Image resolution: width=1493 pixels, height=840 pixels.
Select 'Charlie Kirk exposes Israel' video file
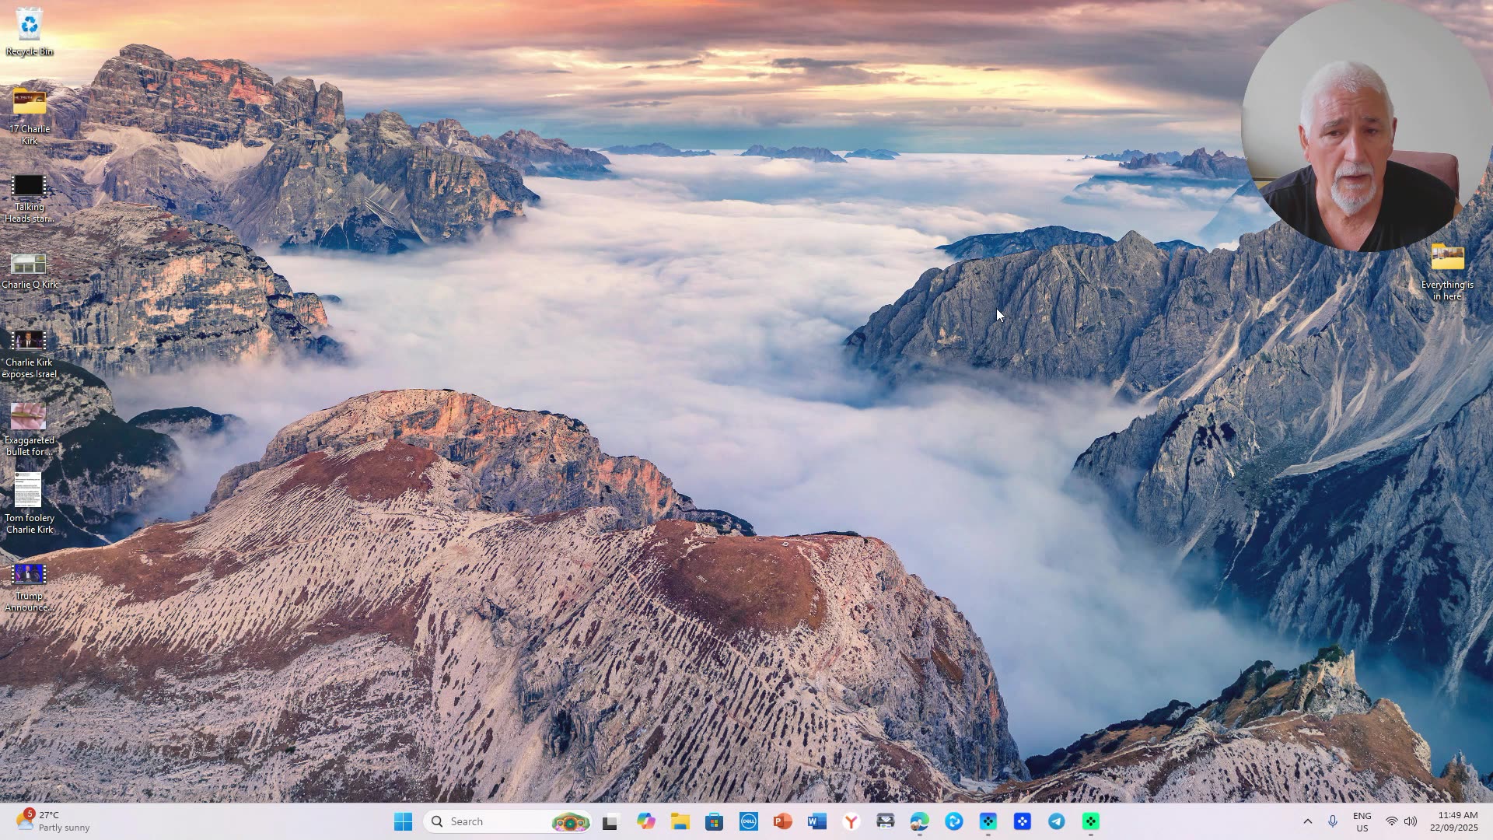29,342
